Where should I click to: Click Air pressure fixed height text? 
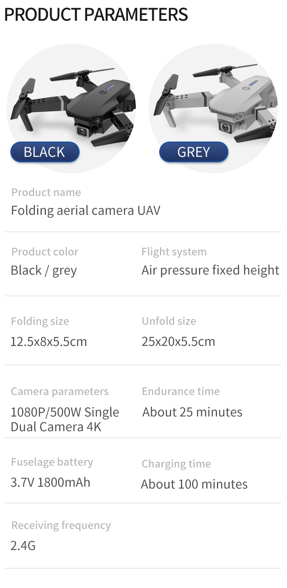[x=210, y=270]
